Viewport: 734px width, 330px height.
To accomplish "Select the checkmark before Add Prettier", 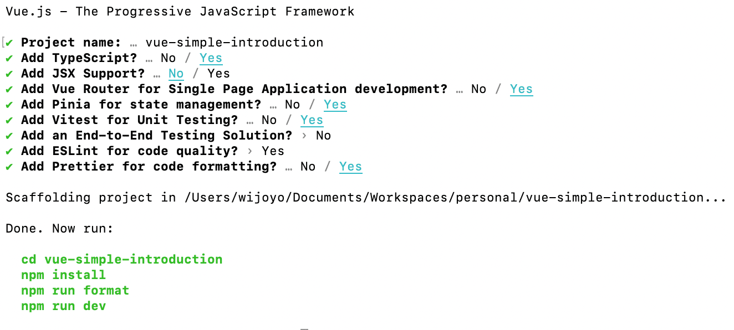I will (x=9, y=167).
